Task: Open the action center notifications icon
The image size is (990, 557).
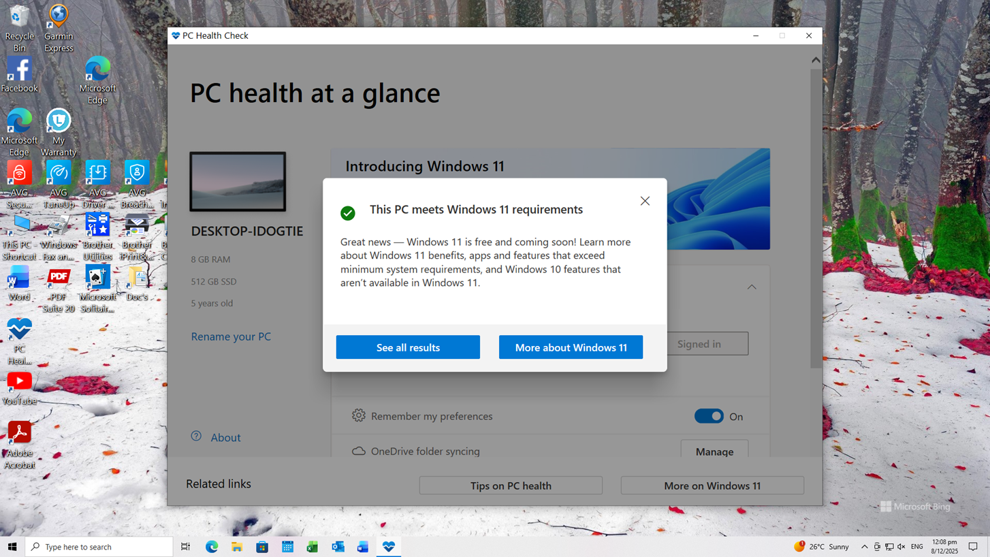Action: [x=973, y=547]
